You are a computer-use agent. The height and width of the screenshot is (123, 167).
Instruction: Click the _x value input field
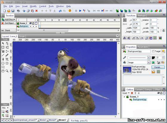[136, 20]
